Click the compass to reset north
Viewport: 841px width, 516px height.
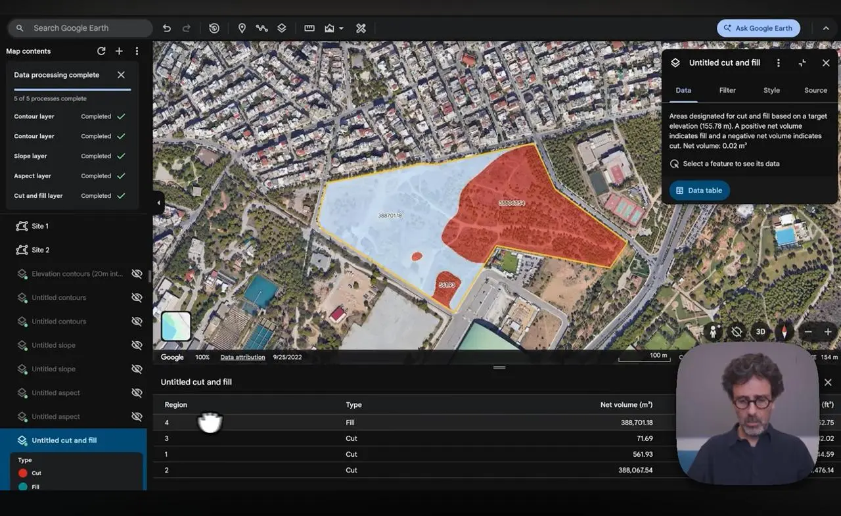tap(784, 332)
